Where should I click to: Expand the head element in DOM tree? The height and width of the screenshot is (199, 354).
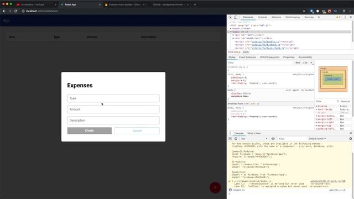point(231,29)
